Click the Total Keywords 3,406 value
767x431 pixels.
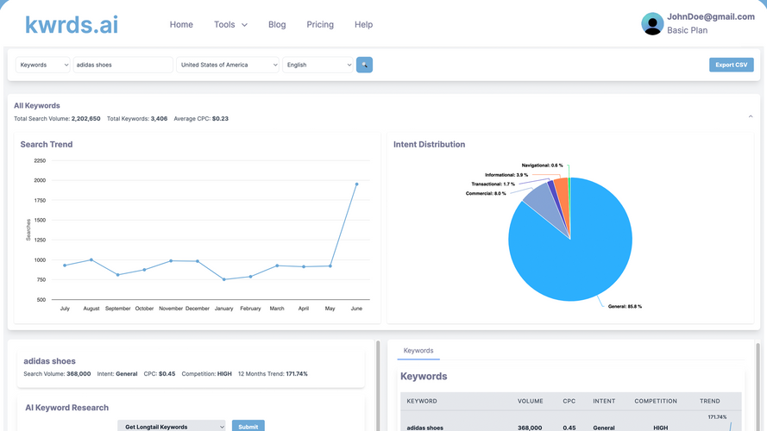(159, 119)
